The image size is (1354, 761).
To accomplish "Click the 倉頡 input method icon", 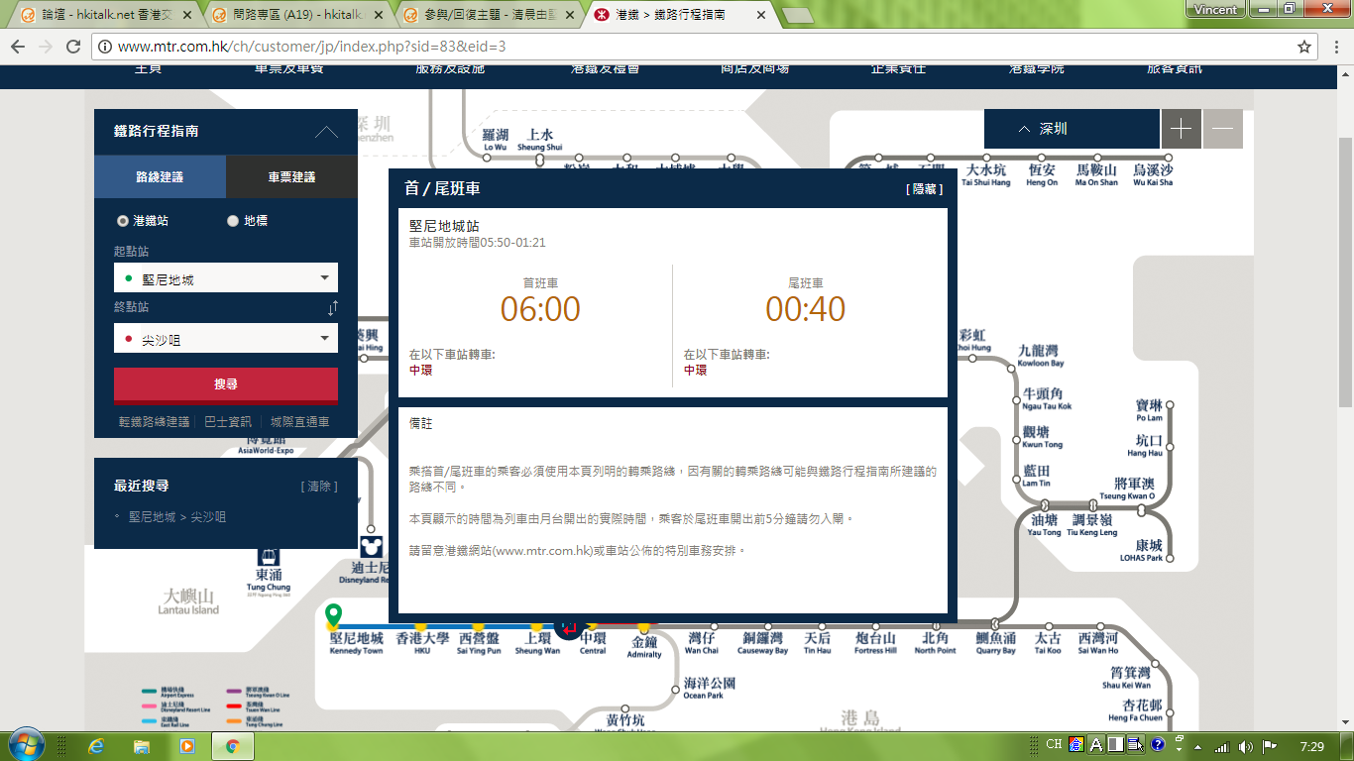I will 1076,744.
